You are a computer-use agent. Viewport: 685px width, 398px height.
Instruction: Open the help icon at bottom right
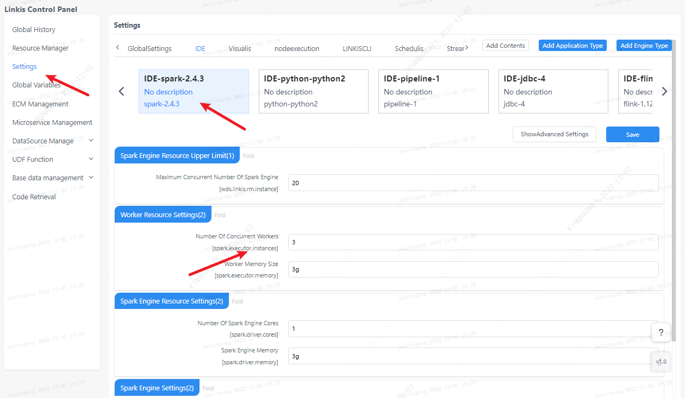[661, 332]
